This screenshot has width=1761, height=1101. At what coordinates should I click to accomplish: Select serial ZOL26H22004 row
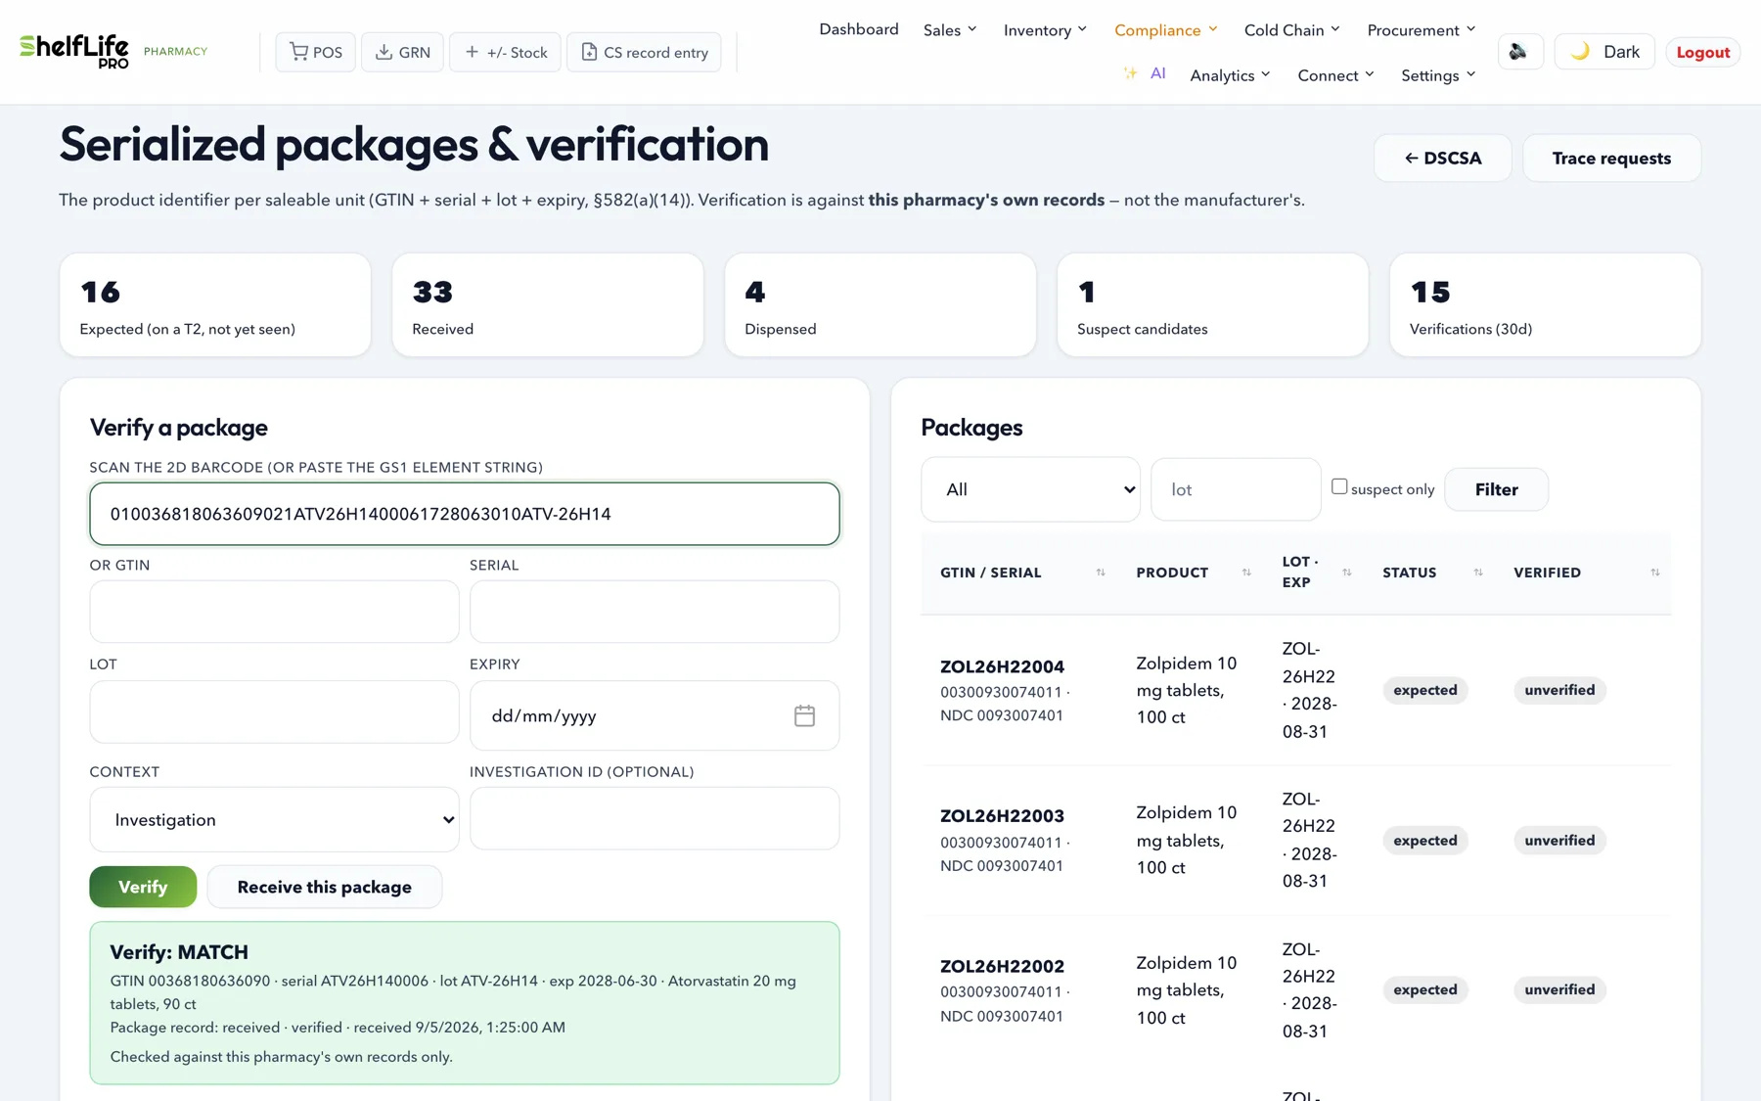[x=1296, y=690]
